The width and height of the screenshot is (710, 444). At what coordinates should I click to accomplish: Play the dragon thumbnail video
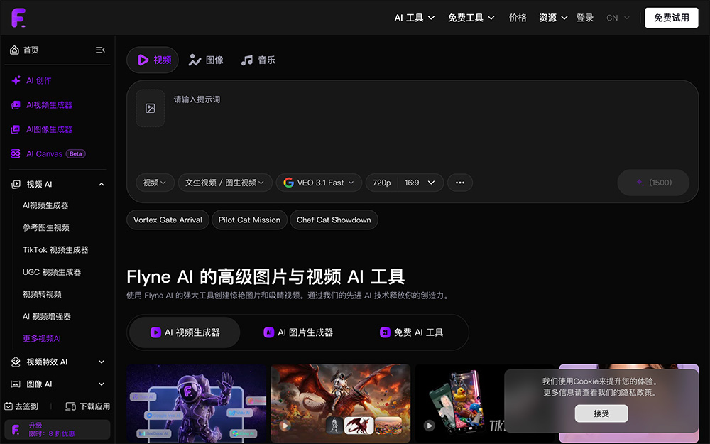pyautogui.click(x=285, y=426)
